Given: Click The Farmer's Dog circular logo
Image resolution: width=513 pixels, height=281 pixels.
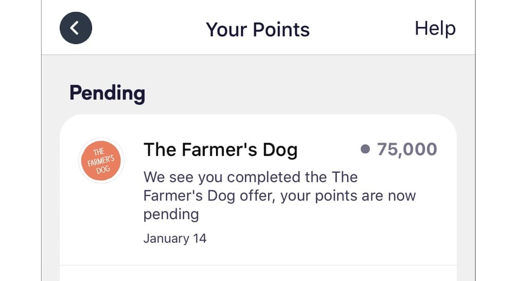Looking at the screenshot, I should [x=101, y=160].
